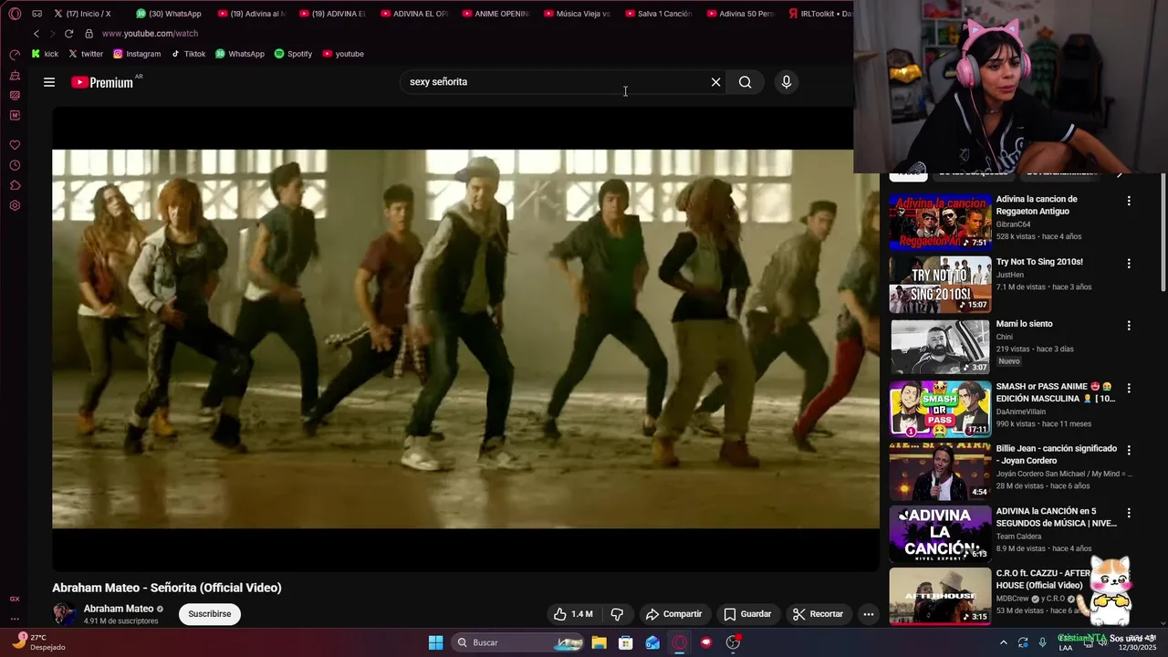Screen dimensions: 1168x657
Task: Open bookmarks heart in Opera sidebar
Action: click(x=15, y=145)
